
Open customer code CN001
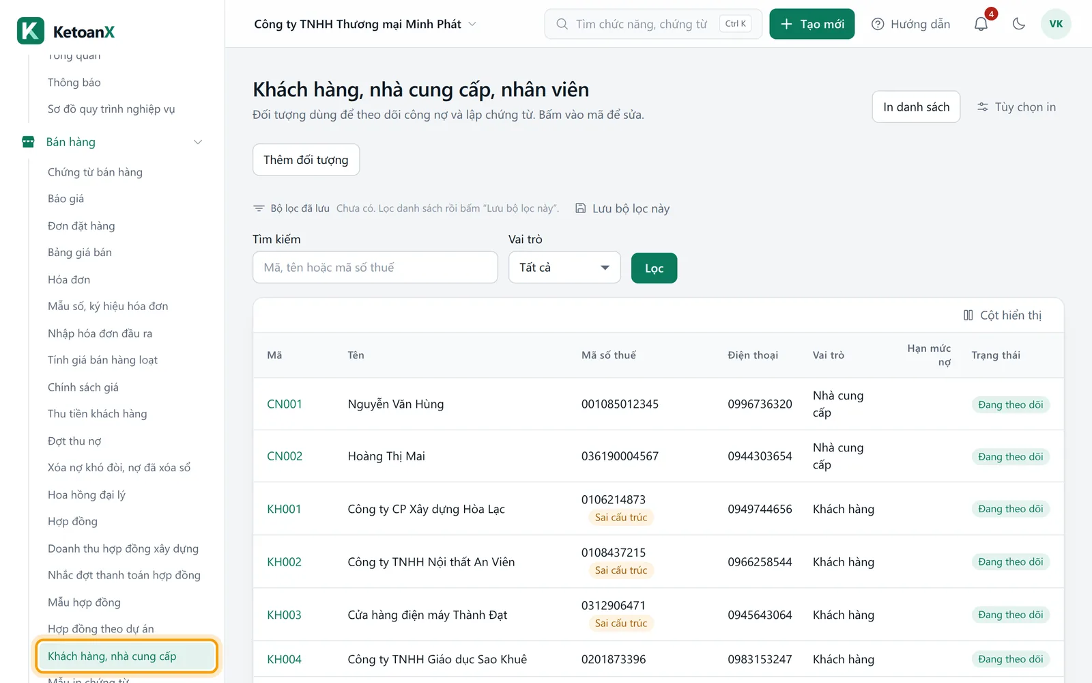(285, 404)
